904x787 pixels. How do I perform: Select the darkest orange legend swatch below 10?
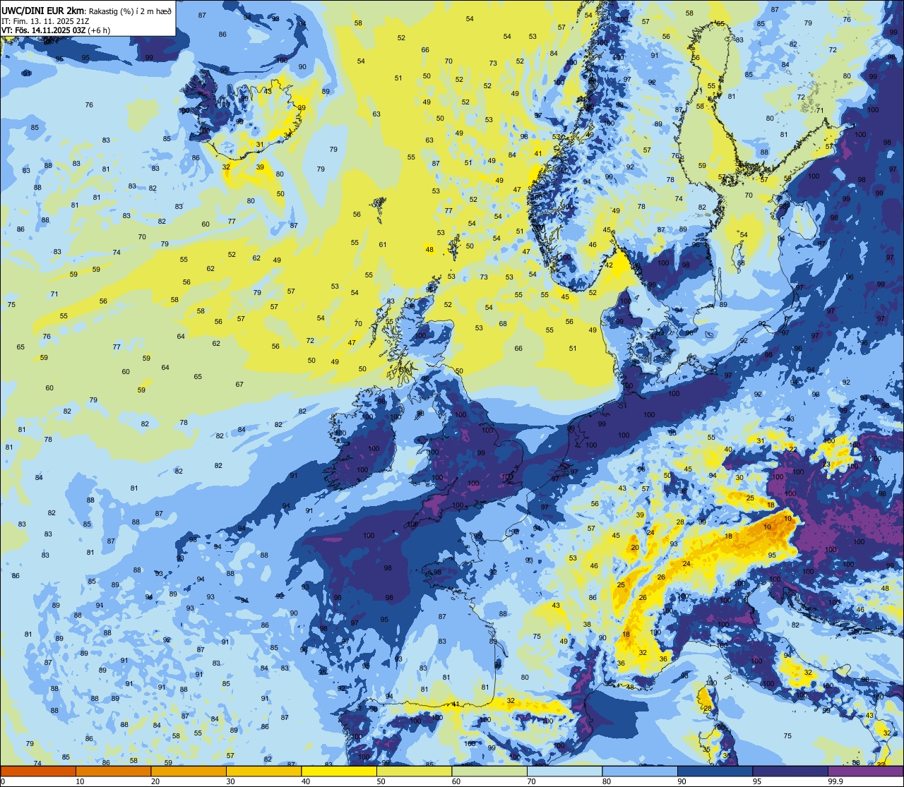pos(38,771)
